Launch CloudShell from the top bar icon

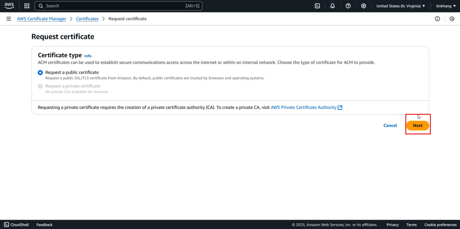pyautogui.click(x=317, y=6)
